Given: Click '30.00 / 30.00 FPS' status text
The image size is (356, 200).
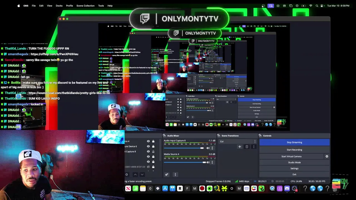Looking at the screenshot, I should (x=317, y=181).
